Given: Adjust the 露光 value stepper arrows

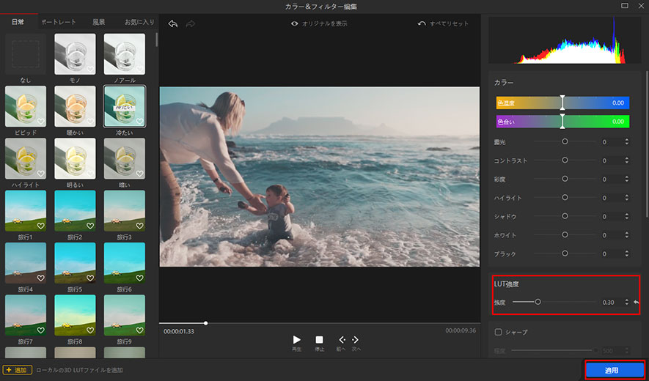Looking at the screenshot, I should pos(627,141).
